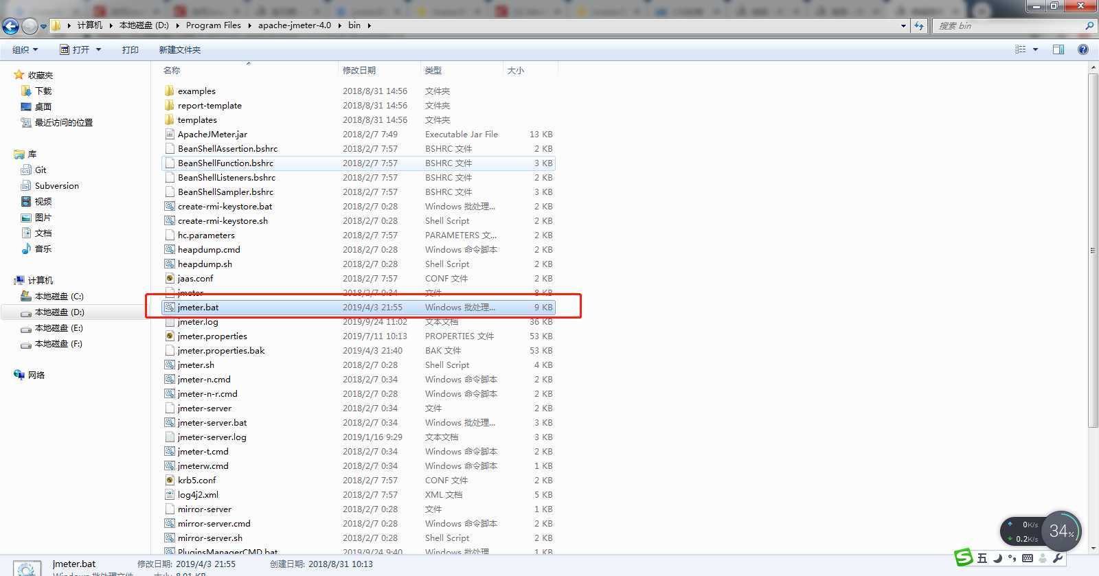Select 本地磁盘 (E:) drive

(x=59, y=327)
